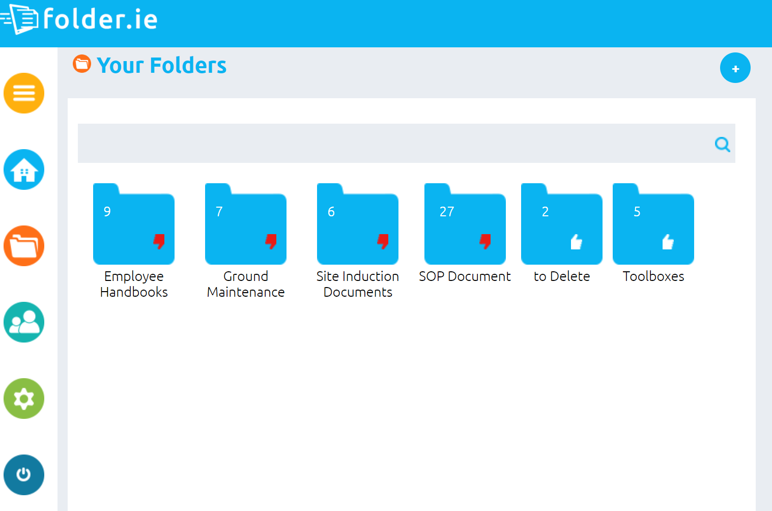
Task: Go to the Home sidebar icon
Action: click(24, 169)
